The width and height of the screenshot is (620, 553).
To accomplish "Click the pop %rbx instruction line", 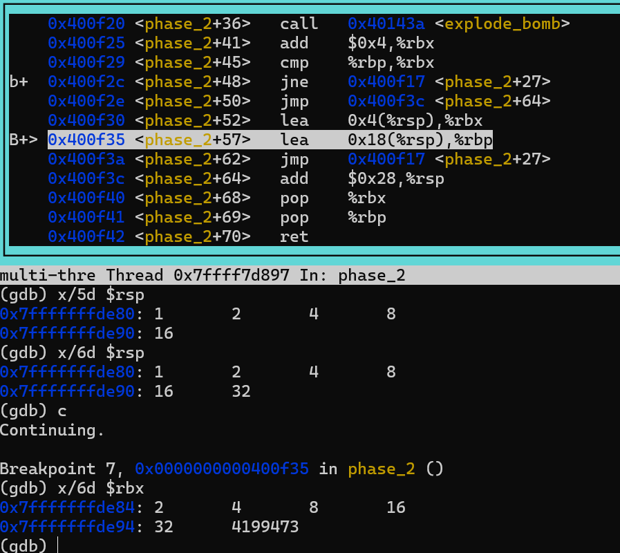I will [333, 198].
